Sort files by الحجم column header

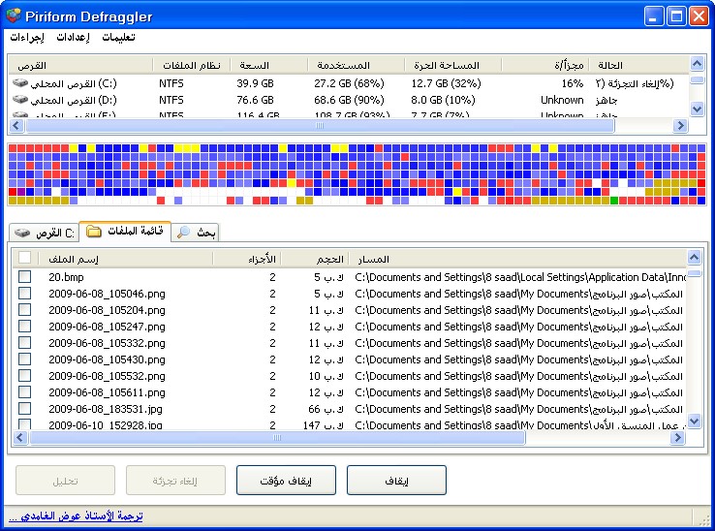point(315,259)
